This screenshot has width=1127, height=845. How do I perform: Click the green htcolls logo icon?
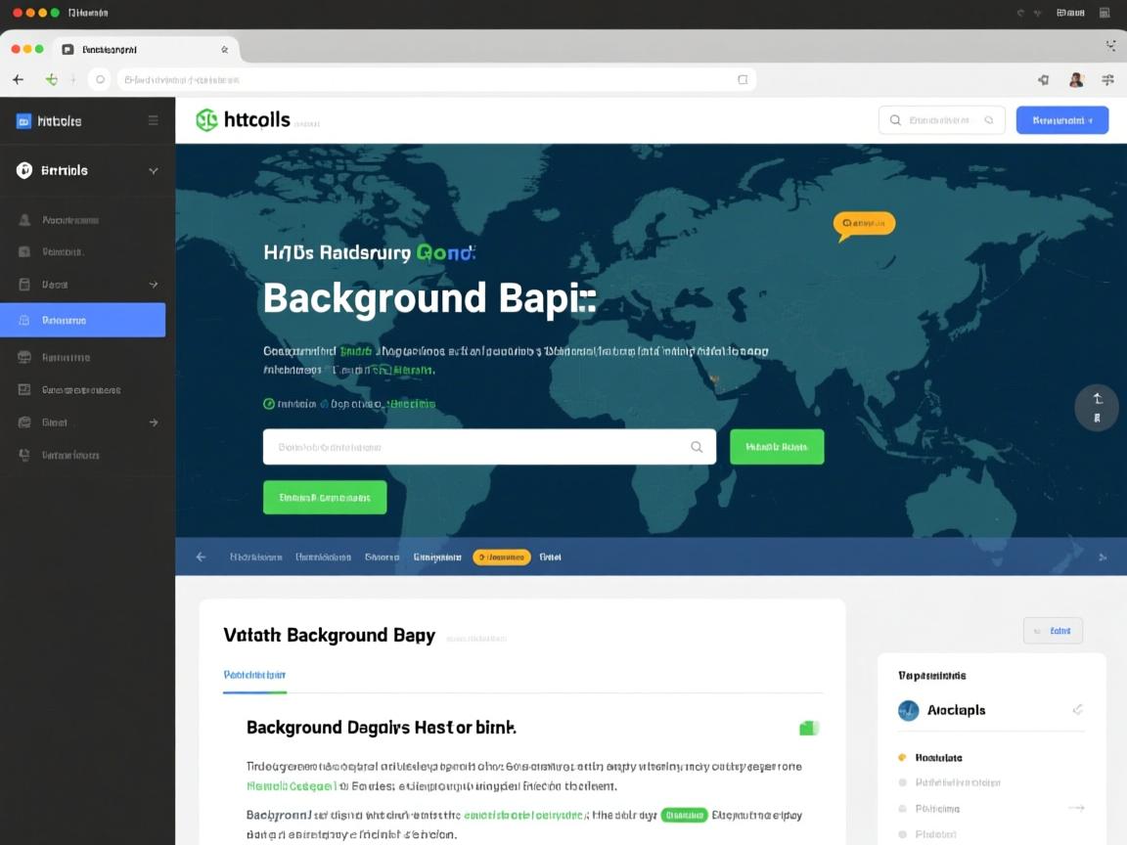(x=206, y=120)
